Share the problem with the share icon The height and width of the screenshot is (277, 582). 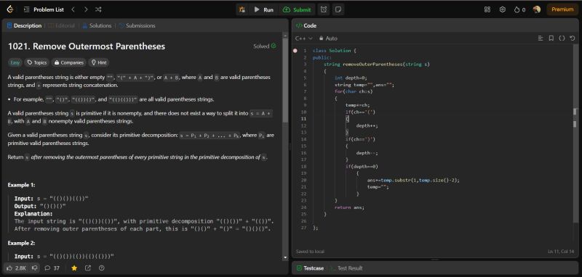pos(88,268)
